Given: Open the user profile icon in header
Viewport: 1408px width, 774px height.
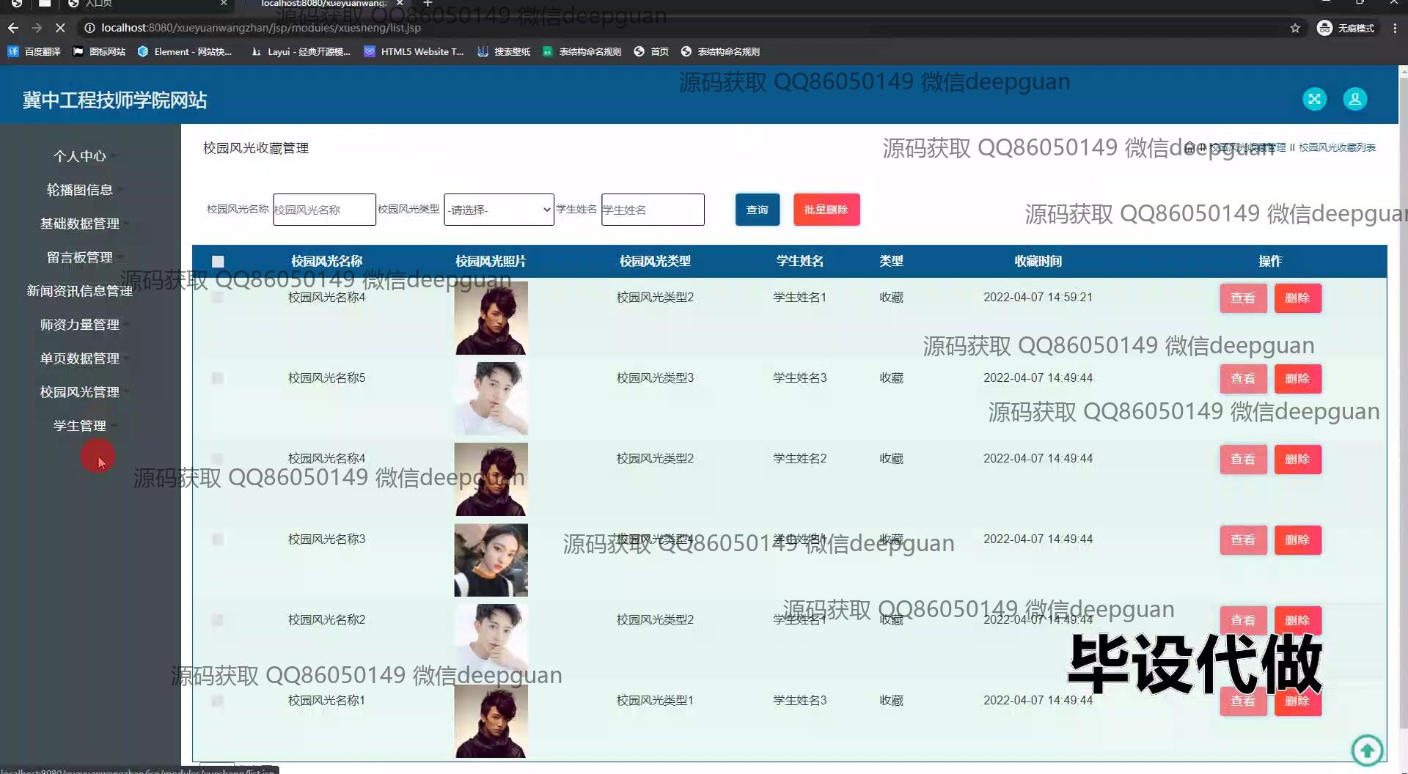Looking at the screenshot, I should (x=1354, y=99).
